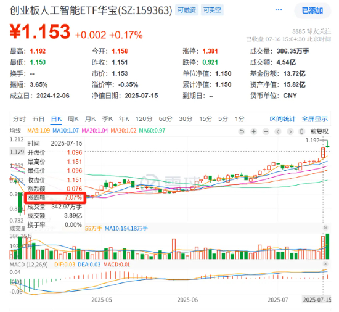
Task: Move chart left with back chevron
Action: tap(278, 131)
